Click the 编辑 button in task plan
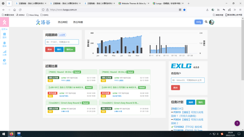 [191, 102]
